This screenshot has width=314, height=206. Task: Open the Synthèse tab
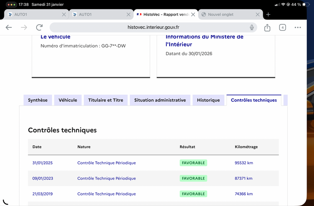(38, 100)
